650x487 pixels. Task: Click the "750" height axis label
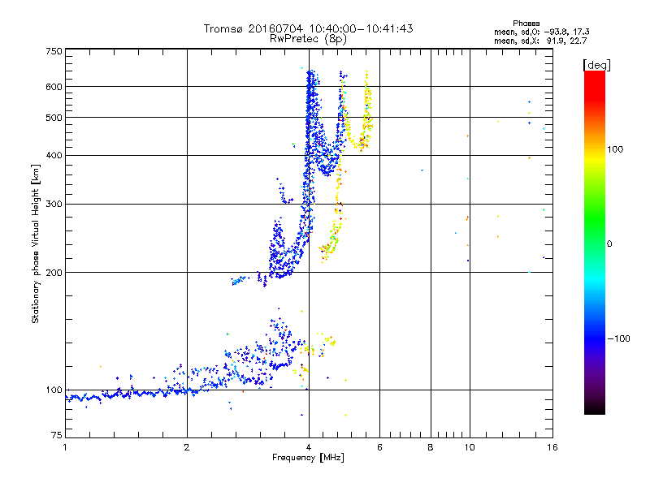(54, 51)
